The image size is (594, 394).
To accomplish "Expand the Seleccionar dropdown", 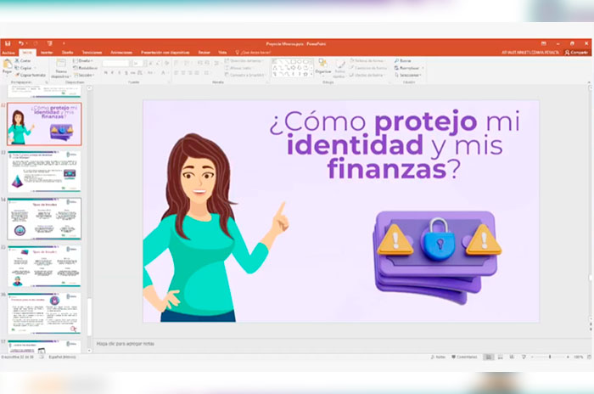I will (408, 75).
